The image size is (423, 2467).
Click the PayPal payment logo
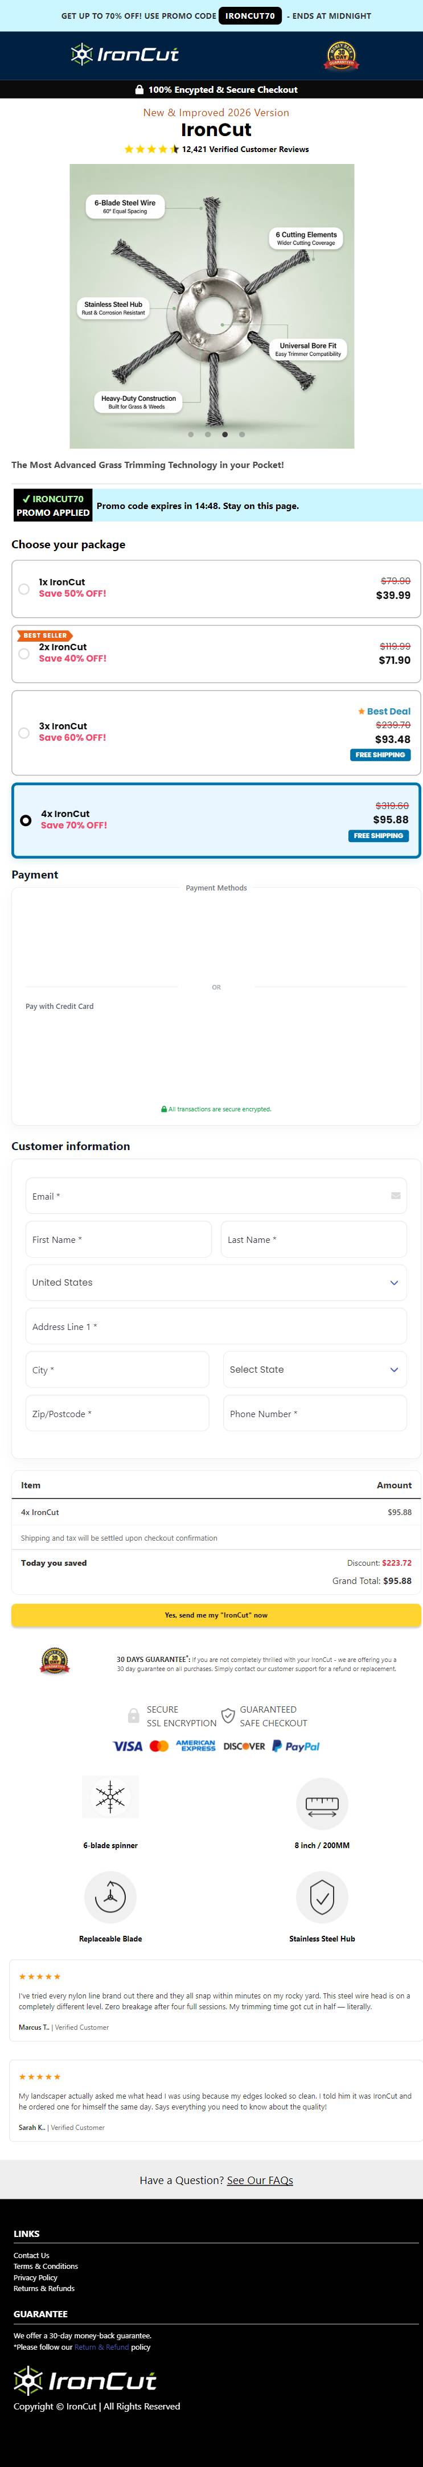click(295, 1746)
